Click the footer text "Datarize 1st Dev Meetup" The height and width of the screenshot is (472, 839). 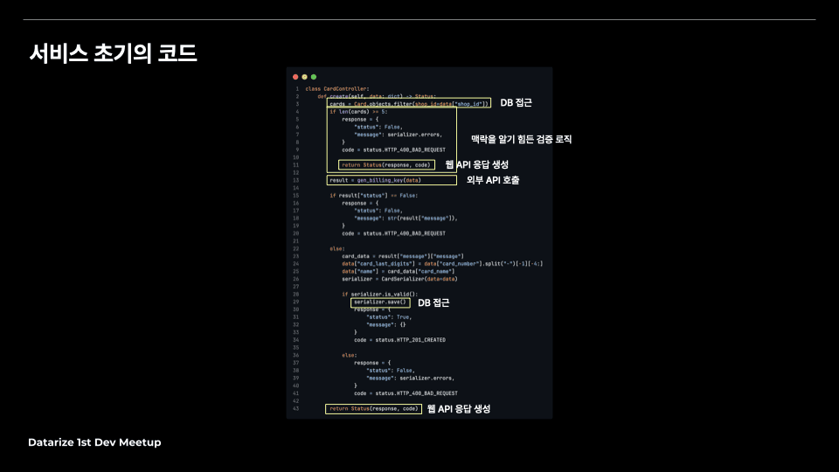[x=94, y=442]
